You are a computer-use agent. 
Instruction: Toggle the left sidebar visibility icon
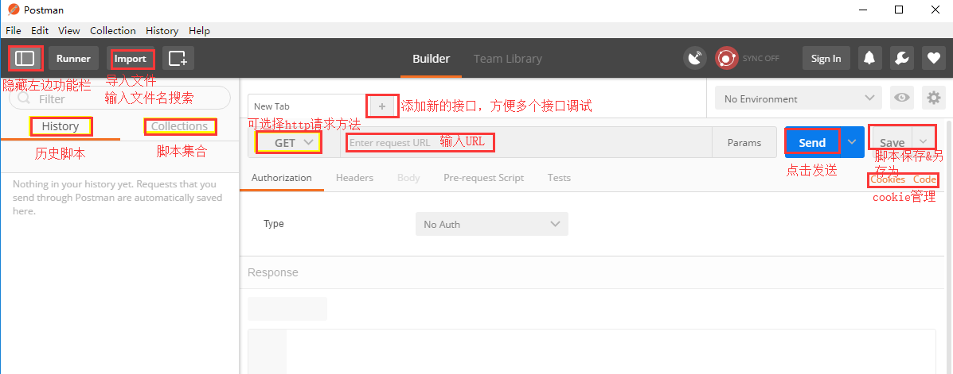[25, 58]
